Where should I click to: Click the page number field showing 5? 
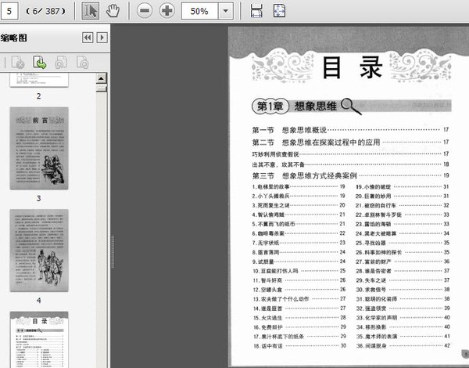(9, 11)
